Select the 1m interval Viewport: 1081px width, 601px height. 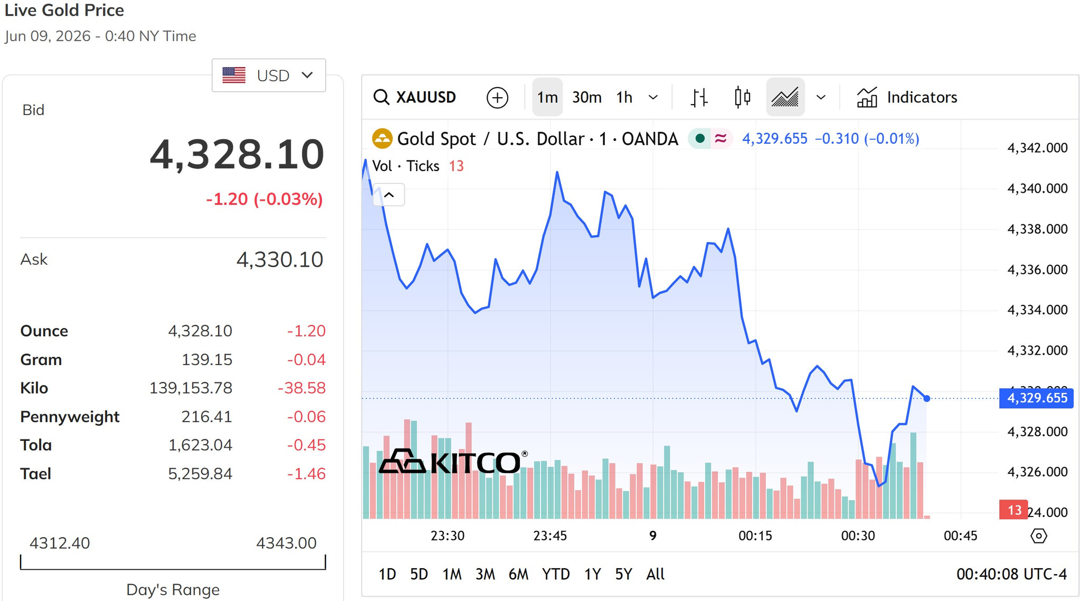click(x=547, y=97)
